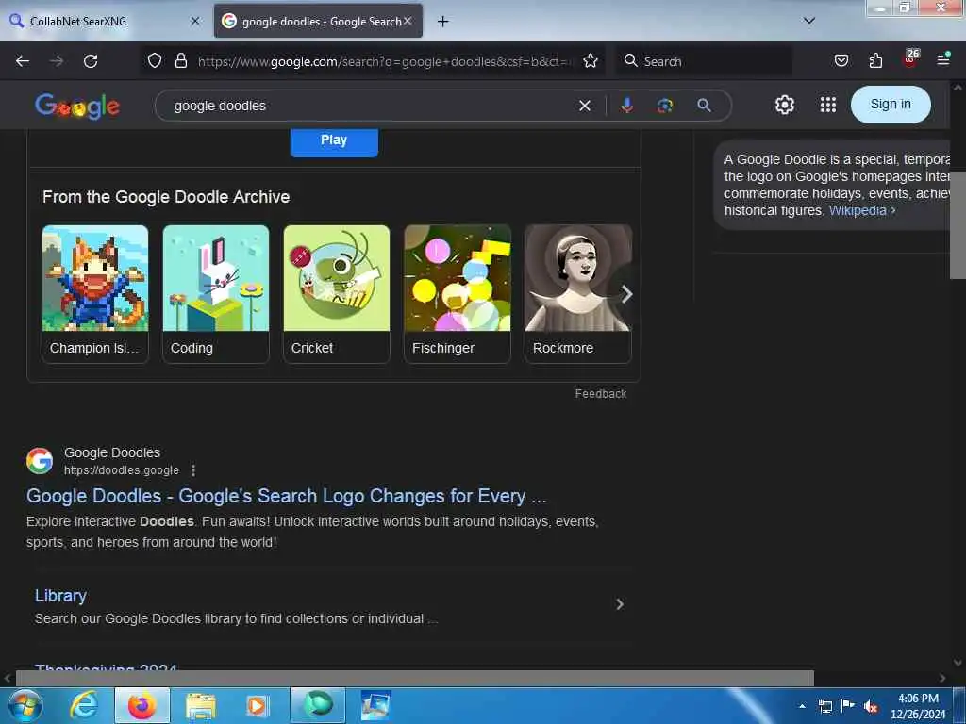966x724 pixels.
Task: Start voice search with the microphone
Action: (626, 106)
